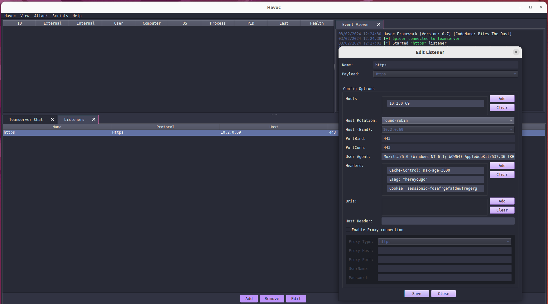Screen dimensions: 548x304
Task: Close the Event Viewer tab
Action: coord(379,24)
